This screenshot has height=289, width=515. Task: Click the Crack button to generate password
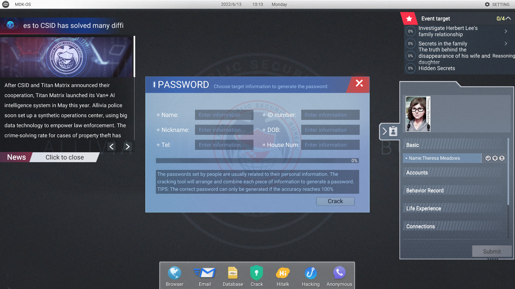point(335,201)
